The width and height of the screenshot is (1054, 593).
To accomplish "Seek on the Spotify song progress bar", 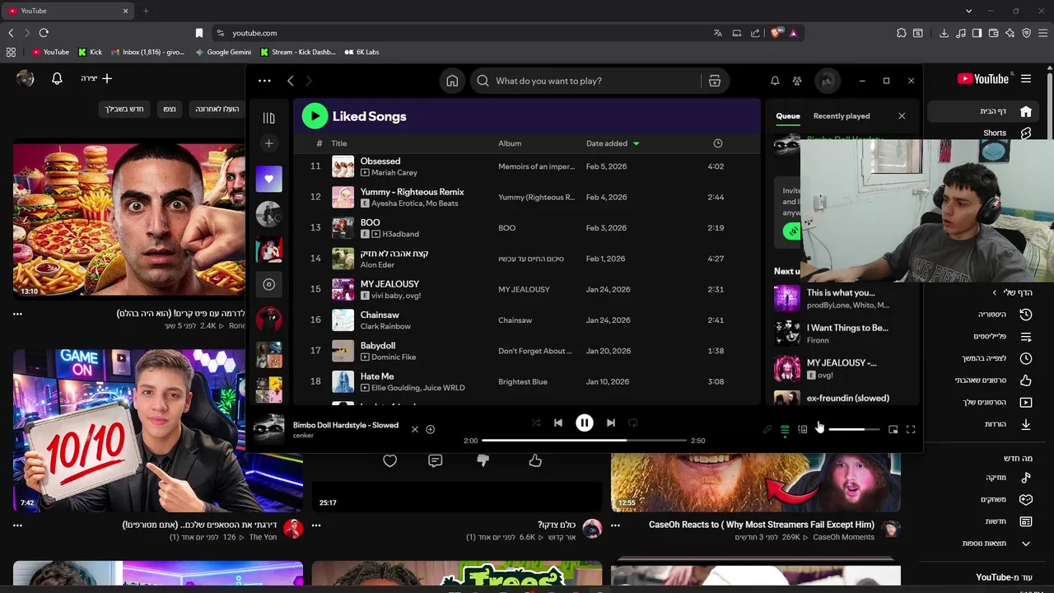I will (584, 441).
